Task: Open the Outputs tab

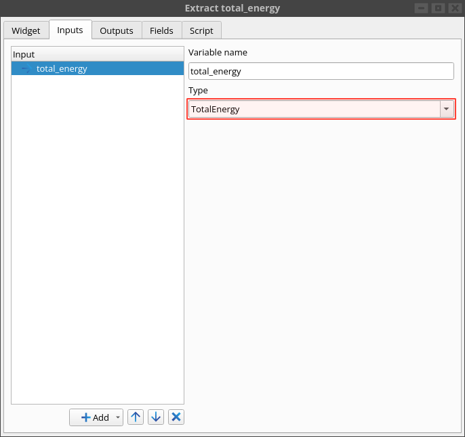Action: (x=117, y=30)
